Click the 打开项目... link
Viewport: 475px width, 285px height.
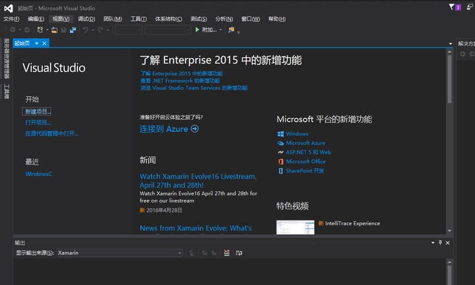click(x=38, y=122)
